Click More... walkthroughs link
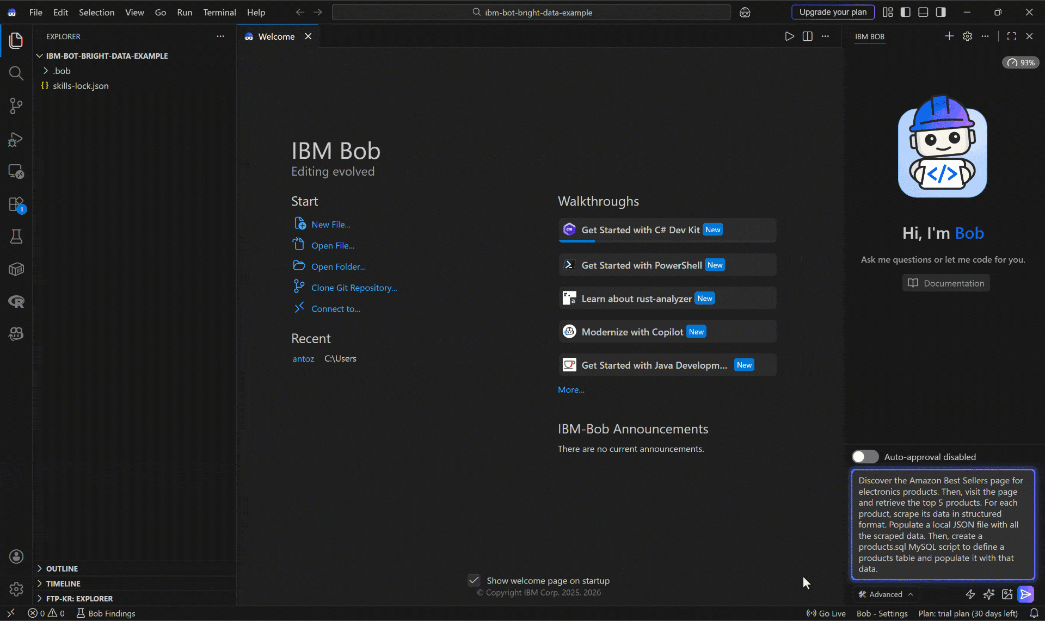The width and height of the screenshot is (1045, 621). click(571, 390)
